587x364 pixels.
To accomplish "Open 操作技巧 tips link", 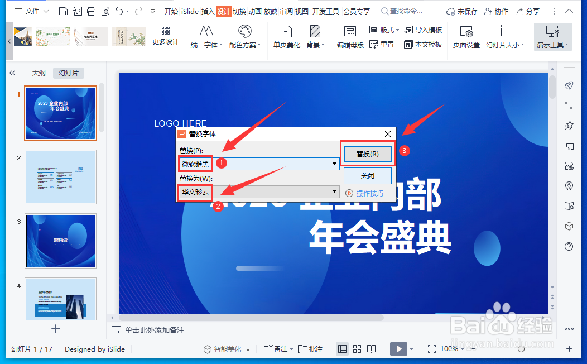I will [364, 193].
